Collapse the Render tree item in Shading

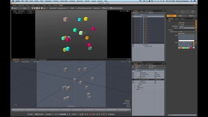pos(135,71)
